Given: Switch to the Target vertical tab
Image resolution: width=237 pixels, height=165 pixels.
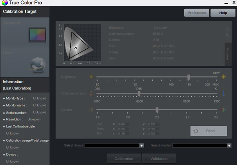Looking at the screenshot, I should coord(228,32).
